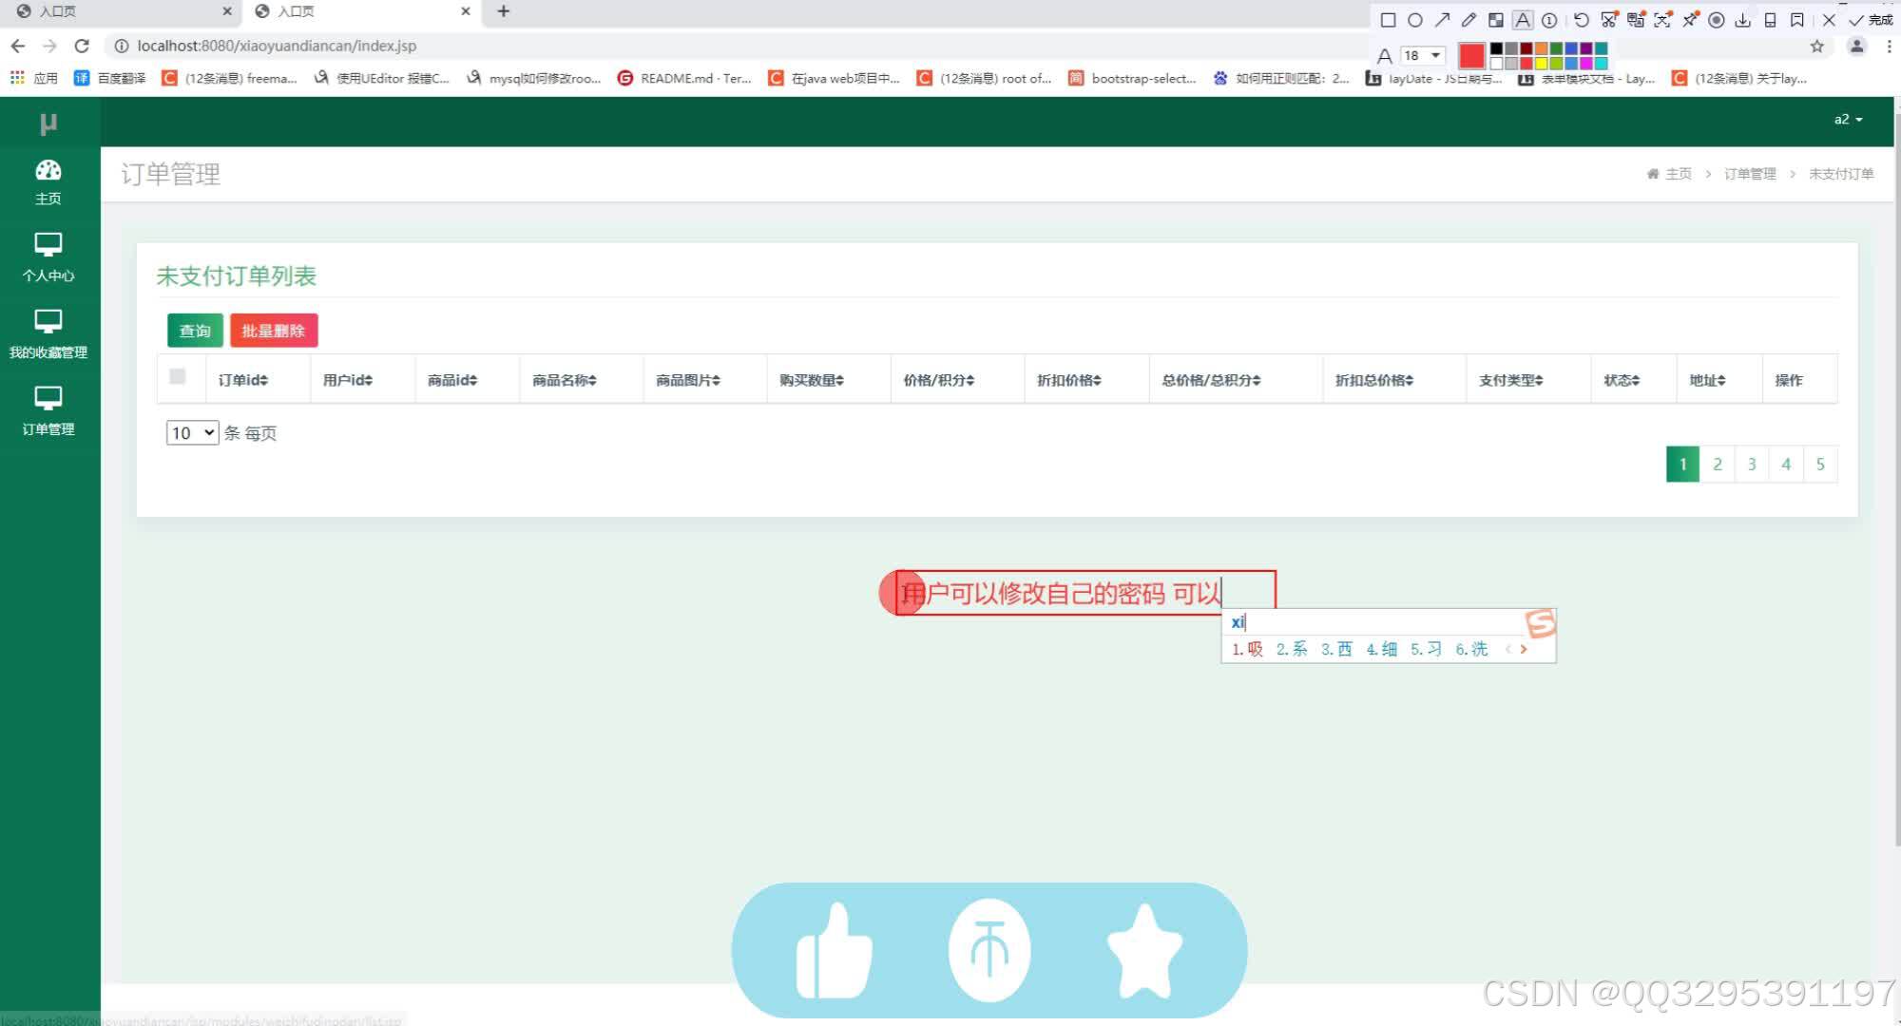
Task: Click inside the red annotation text box
Action: pyautogui.click(x=1085, y=593)
